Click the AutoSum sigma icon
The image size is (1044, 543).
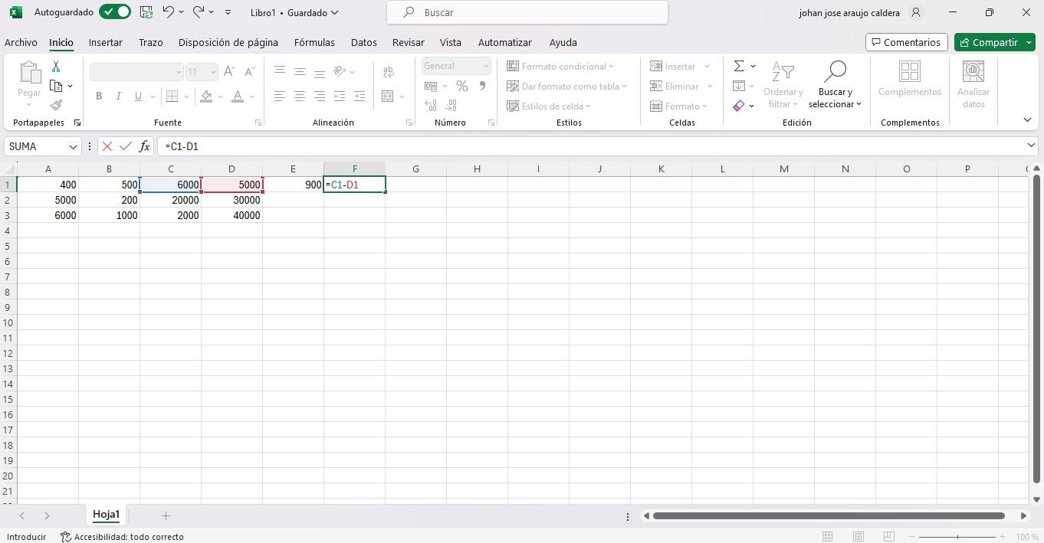(x=739, y=67)
